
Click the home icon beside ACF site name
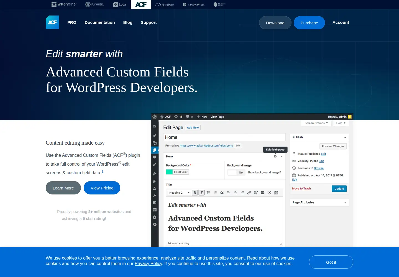162,117
